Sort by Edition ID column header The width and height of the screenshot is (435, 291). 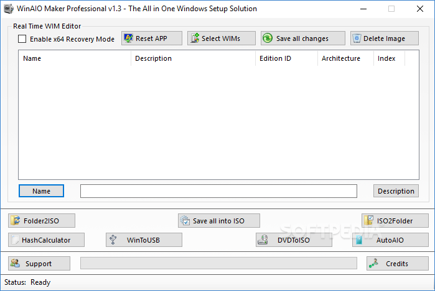pyautogui.click(x=286, y=58)
